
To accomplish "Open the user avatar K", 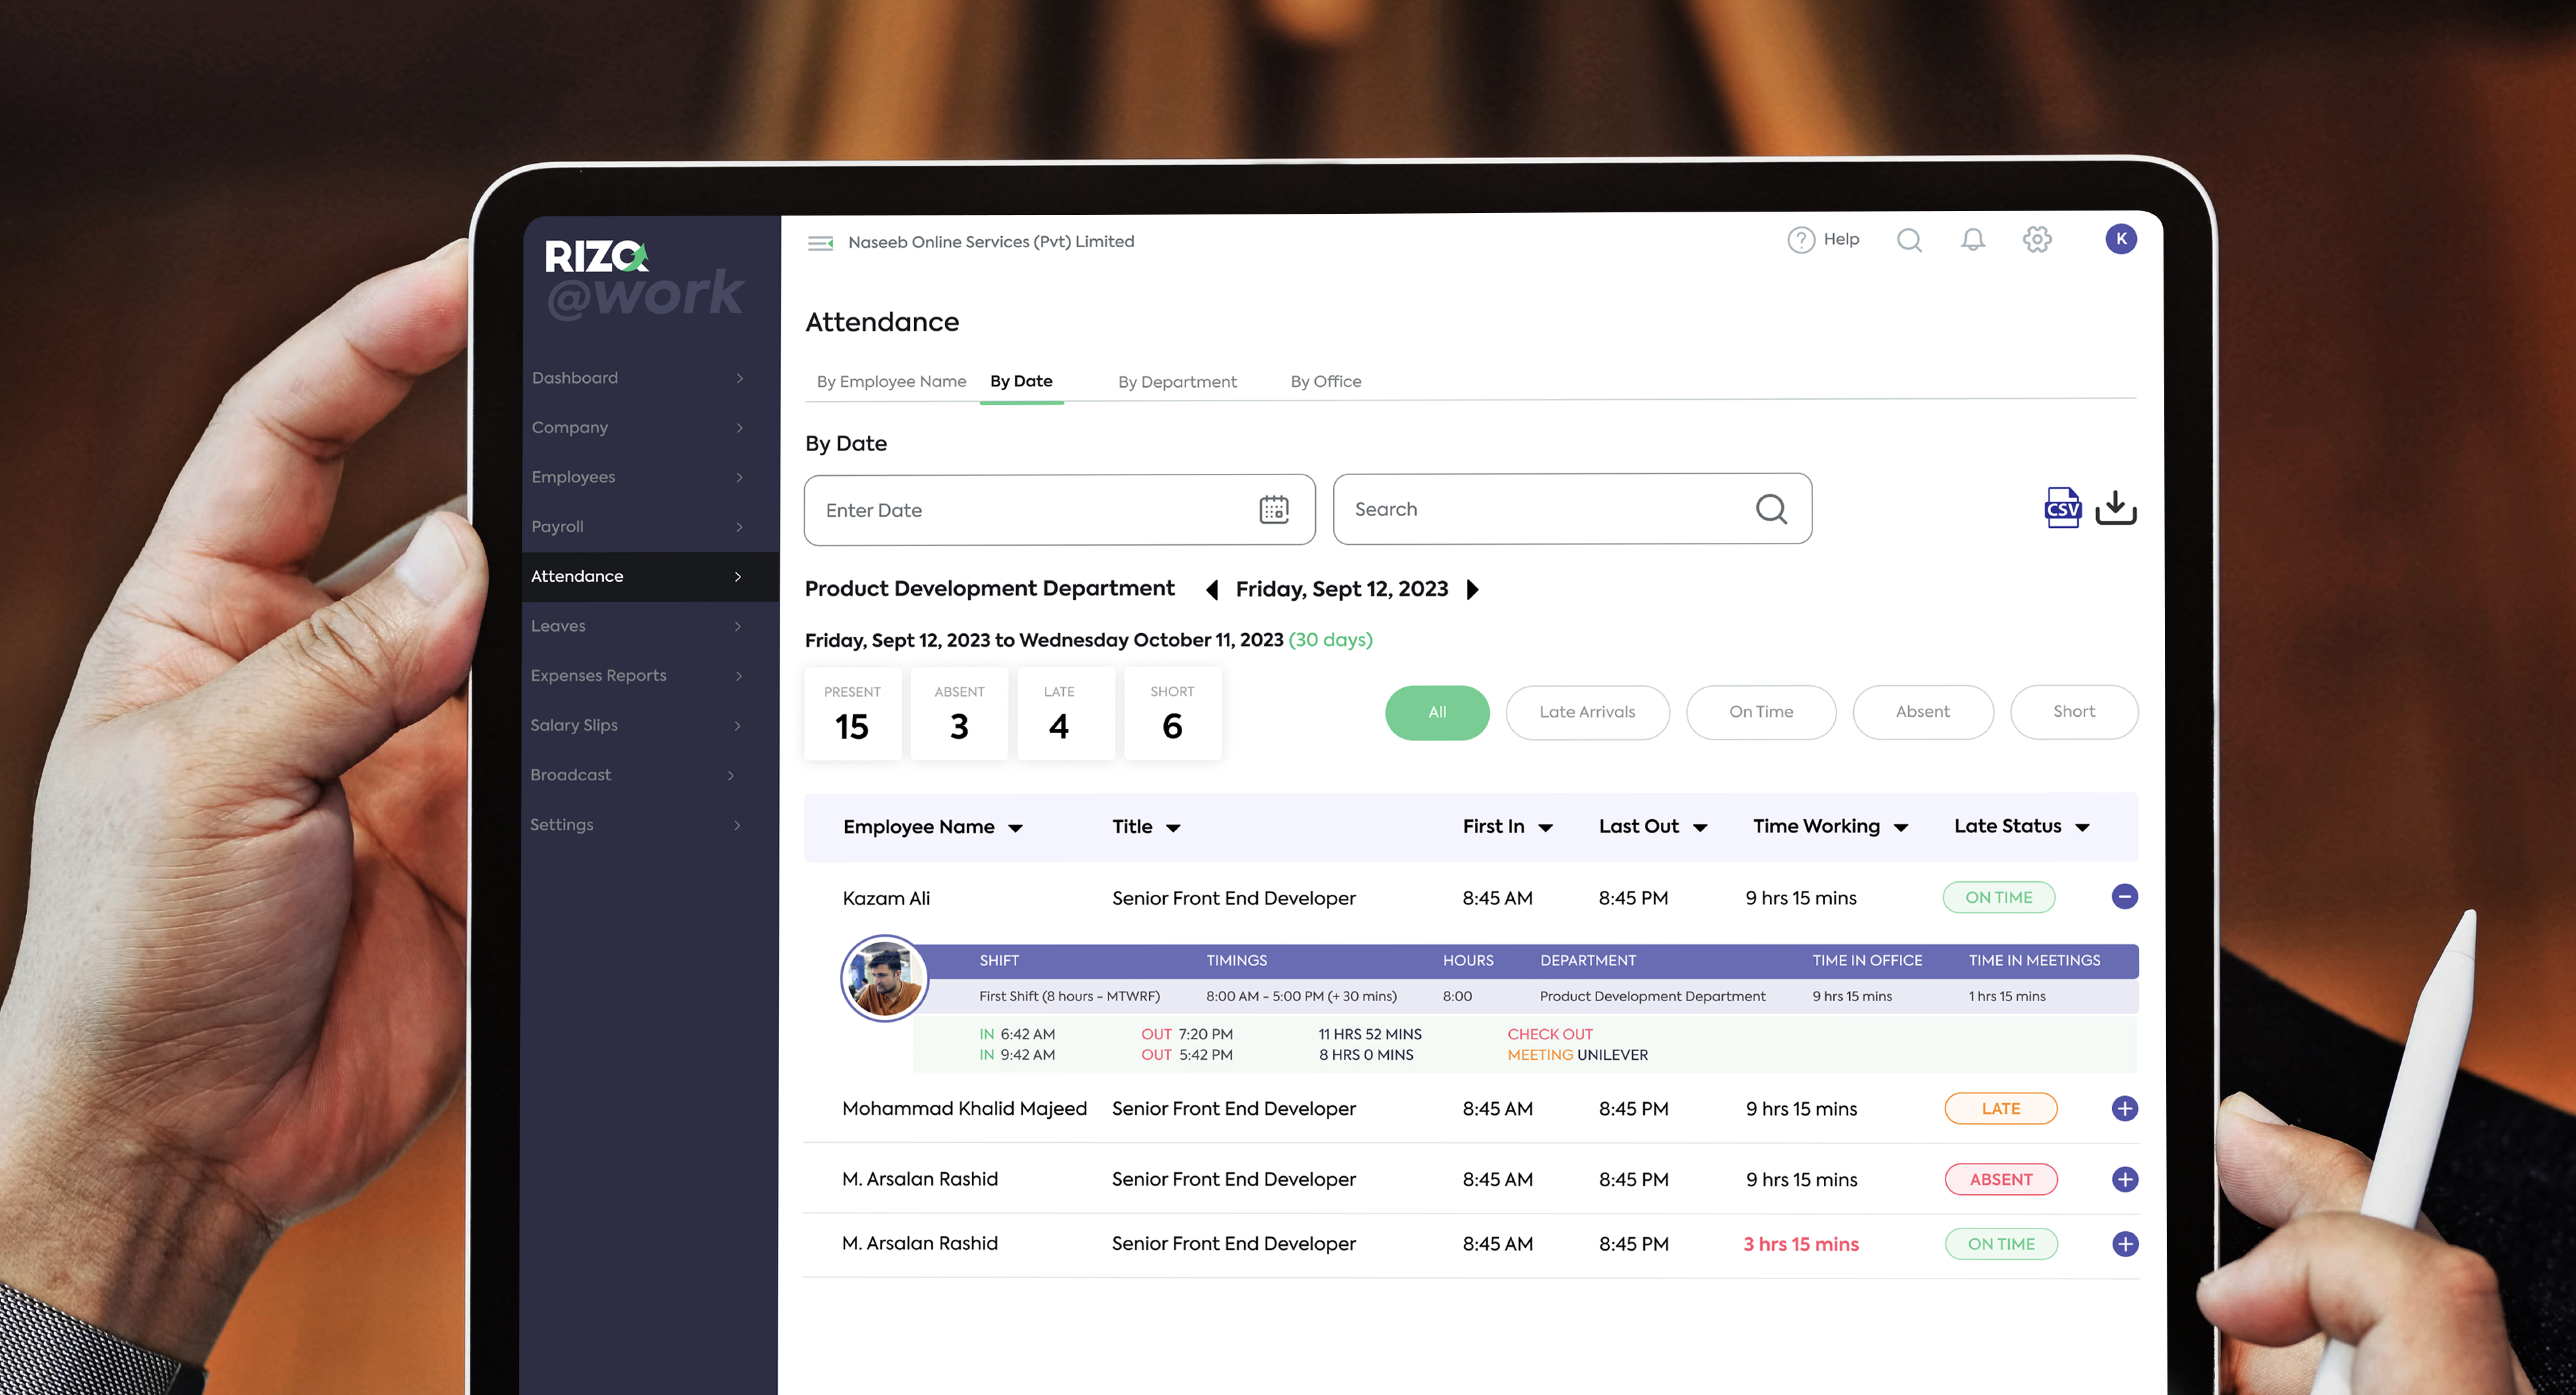I will click(2120, 238).
